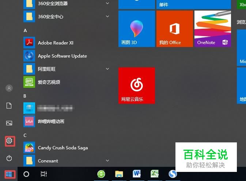Jump to letter B section header
Image resolution: width=246 pixels, height=181 pixels.
click(x=25, y=96)
